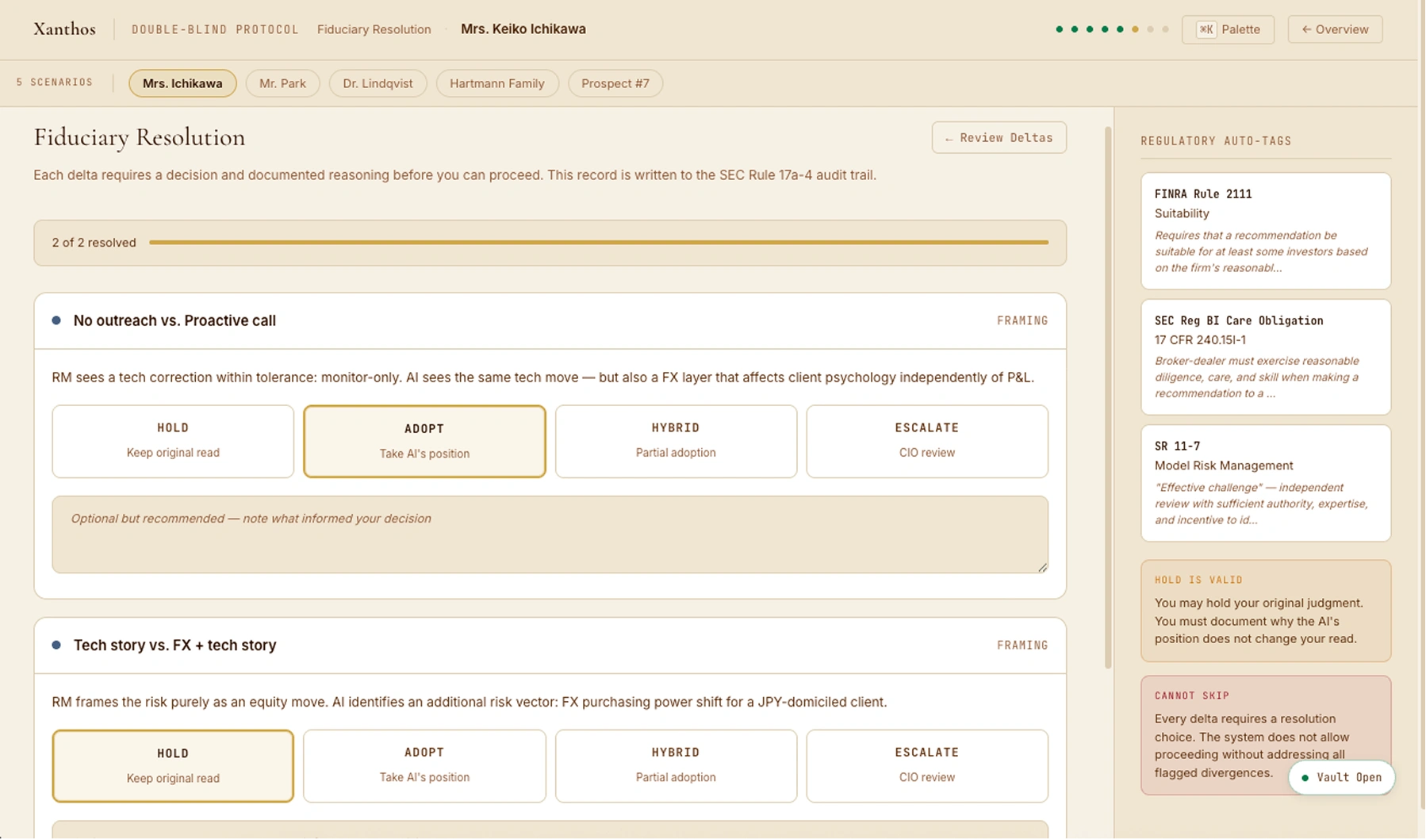Expand the SEC Reg BI Care Obligation card
This screenshot has height=839, width=1426.
pyautogui.click(x=1265, y=357)
